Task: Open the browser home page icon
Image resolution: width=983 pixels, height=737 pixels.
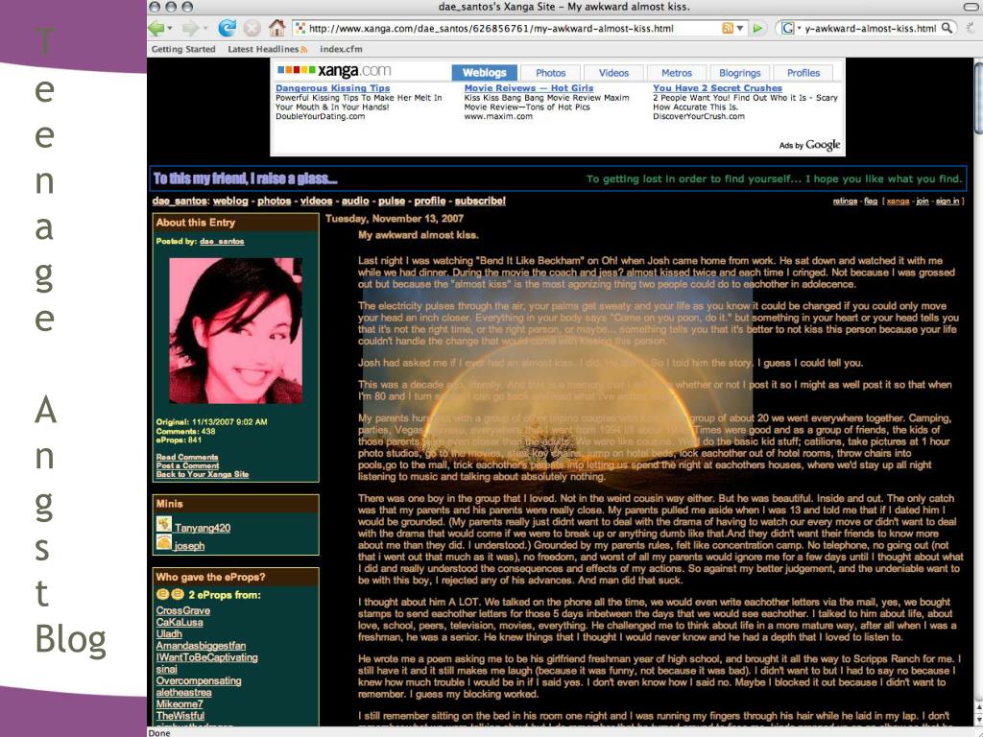Action: (277, 28)
